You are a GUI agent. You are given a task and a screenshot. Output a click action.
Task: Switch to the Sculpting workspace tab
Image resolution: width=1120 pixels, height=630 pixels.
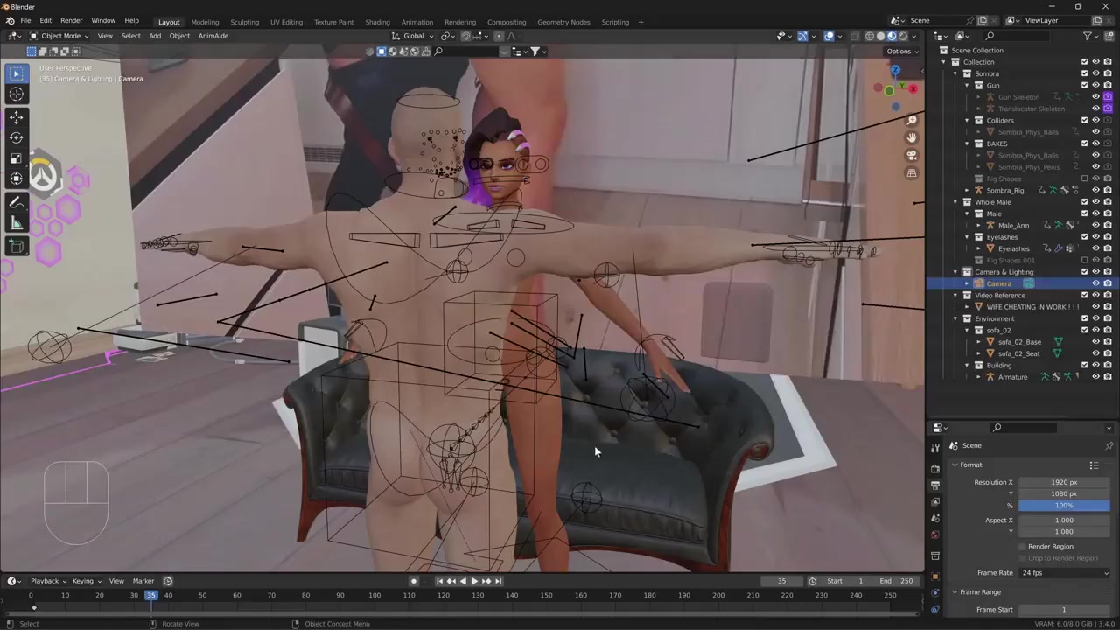tap(244, 22)
